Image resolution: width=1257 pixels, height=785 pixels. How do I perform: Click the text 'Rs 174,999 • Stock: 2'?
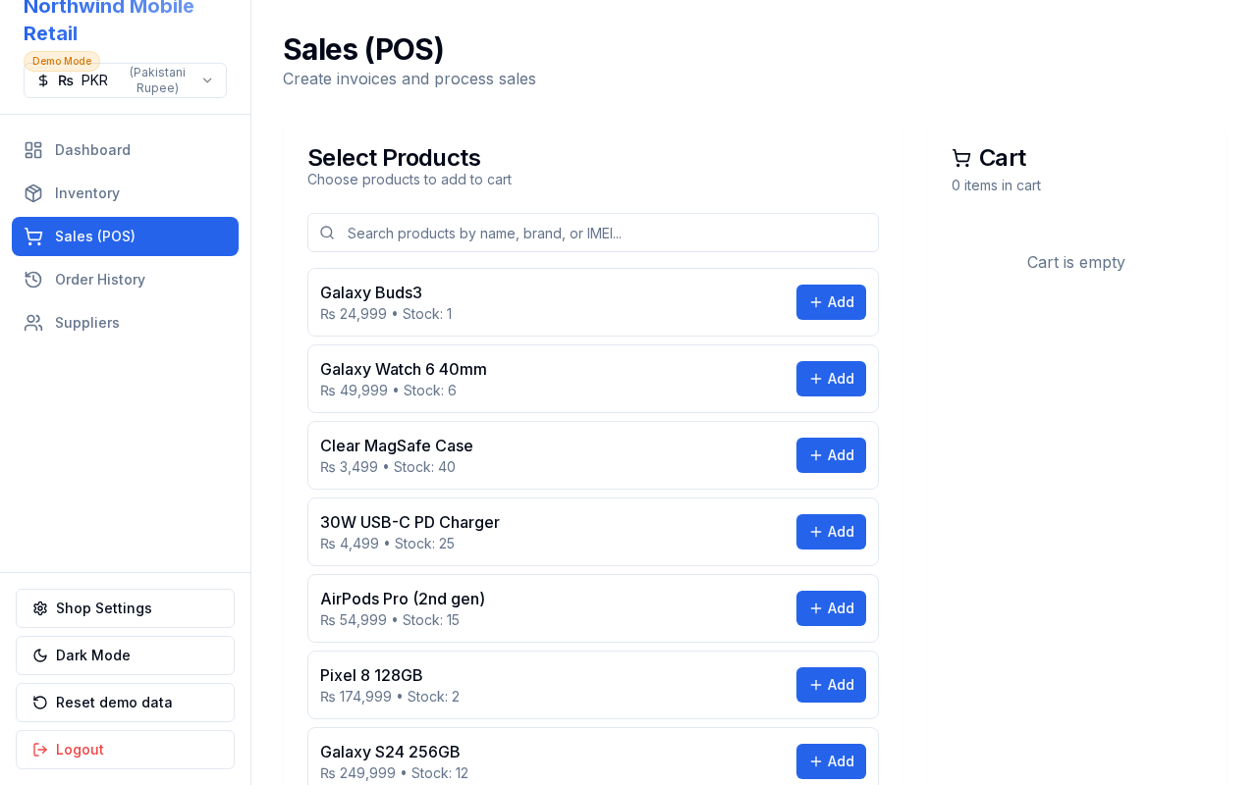[x=390, y=697]
